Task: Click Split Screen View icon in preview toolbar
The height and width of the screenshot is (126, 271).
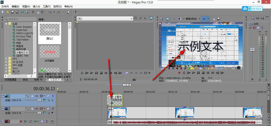Action: coord(180,19)
